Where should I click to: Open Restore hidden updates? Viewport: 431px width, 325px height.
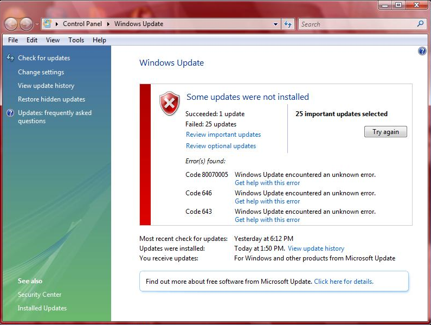(52, 99)
